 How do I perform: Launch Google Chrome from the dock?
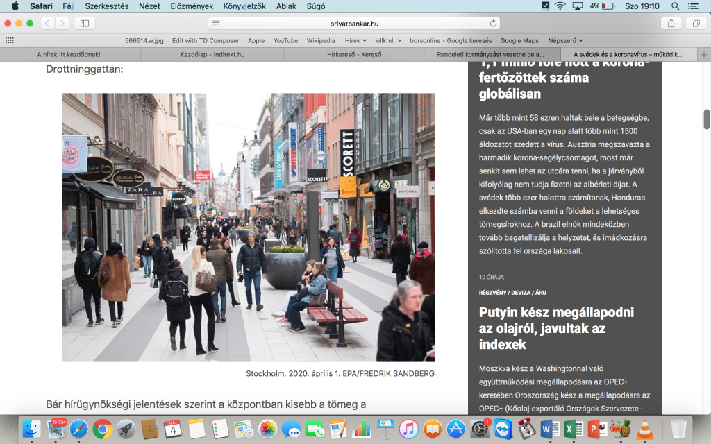(103, 429)
